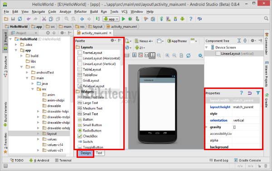Select the values-v14 folder
The height and width of the screenshot is (171, 272).
(53, 145)
